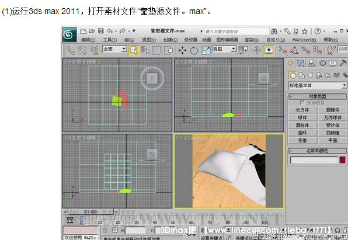Select the Unlink Selection tool
The height and width of the screenshot is (240, 348).
click(82, 50)
